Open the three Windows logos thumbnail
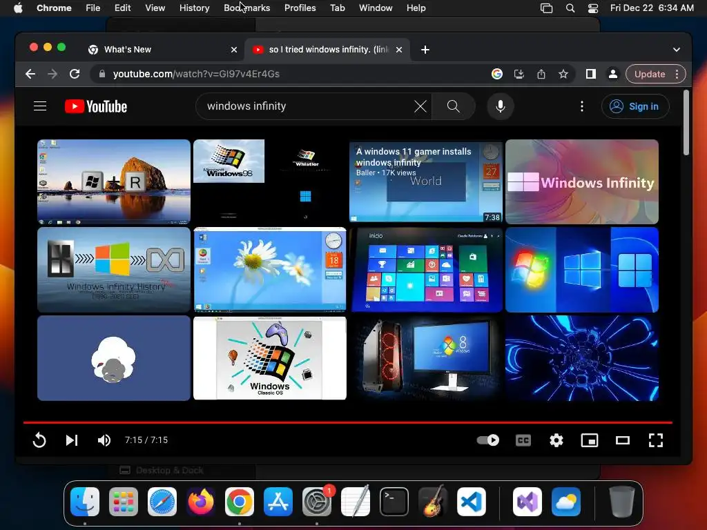The width and height of the screenshot is (707, 530). point(581,270)
